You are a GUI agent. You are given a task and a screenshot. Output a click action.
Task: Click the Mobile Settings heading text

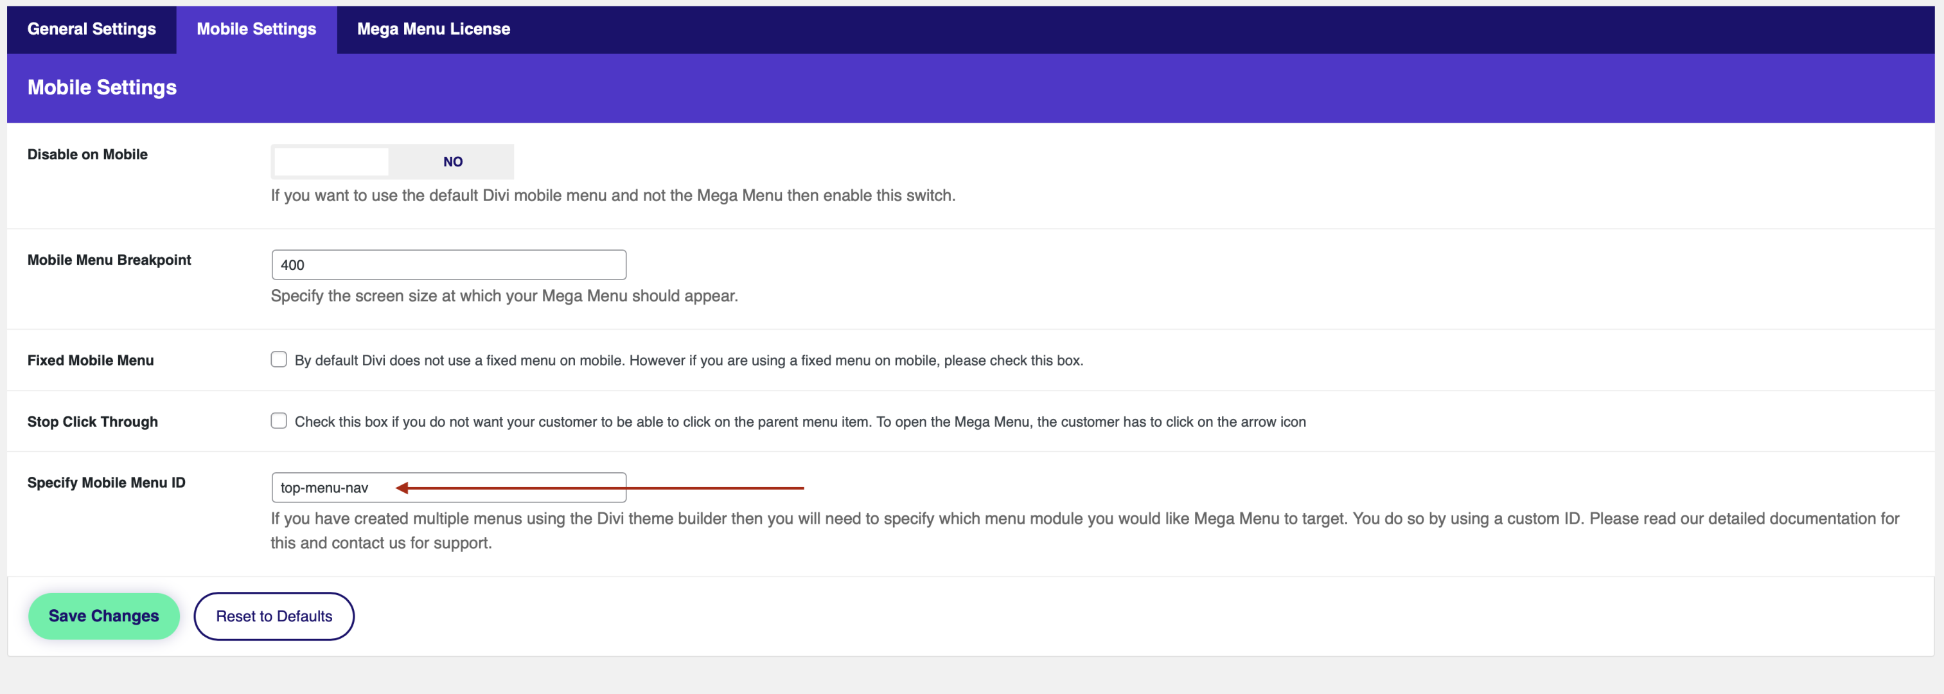coord(102,87)
